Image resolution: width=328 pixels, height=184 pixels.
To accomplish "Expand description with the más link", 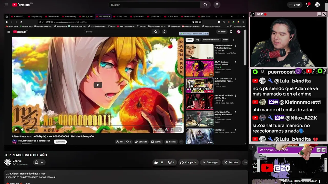I will pyautogui.click(x=28, y=183).
